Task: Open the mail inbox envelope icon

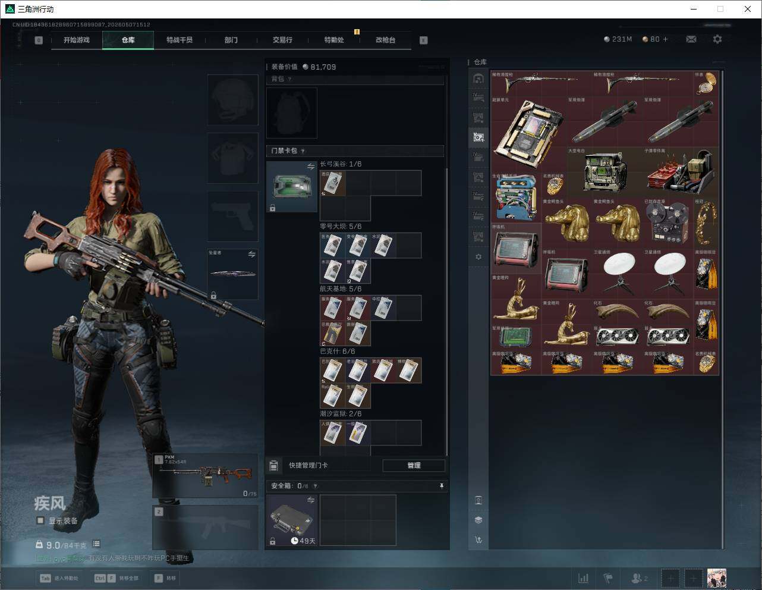Action: point(691,39)
